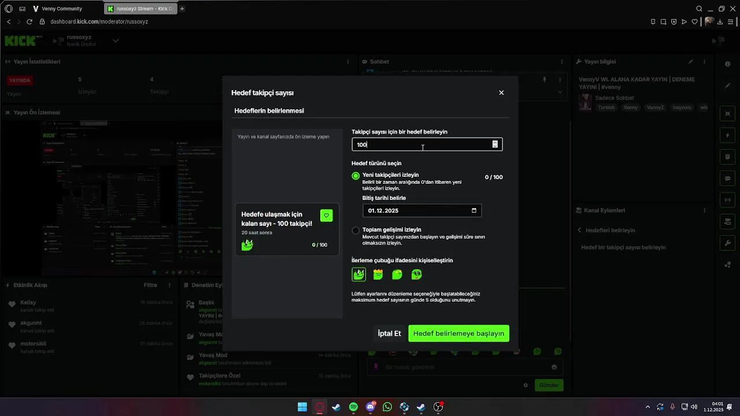Click the address bar URL
740x416 pixels.
tap(99, 21)
